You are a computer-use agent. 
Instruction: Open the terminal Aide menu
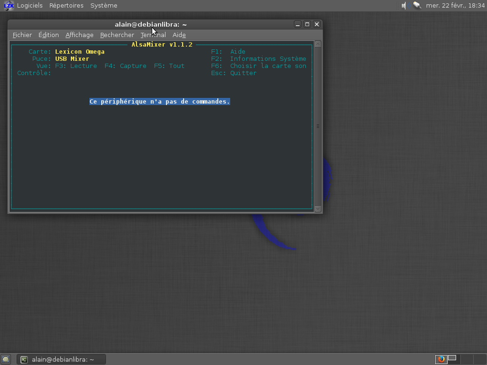(x=179, y=35)
